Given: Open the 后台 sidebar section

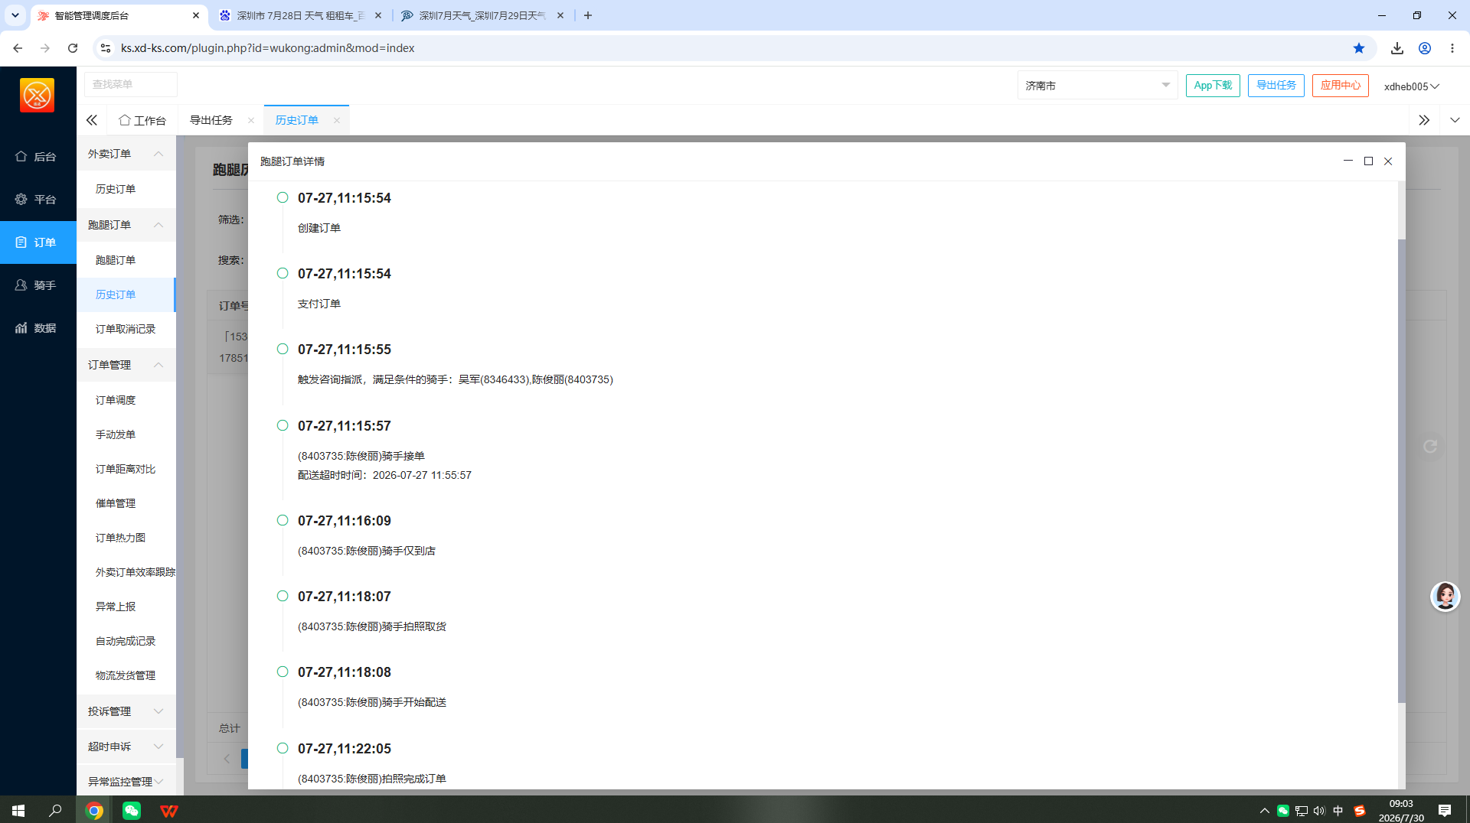Looking at the screenshot, I should 38,156.
